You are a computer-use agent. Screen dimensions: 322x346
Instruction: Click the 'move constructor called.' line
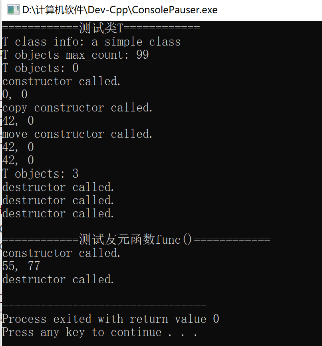[77, 134]
